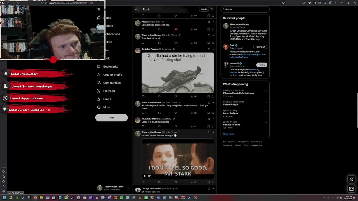358x201 pixels.
Task: Pause the Mr. Stark GIF
Action: [x=145, y=176]
